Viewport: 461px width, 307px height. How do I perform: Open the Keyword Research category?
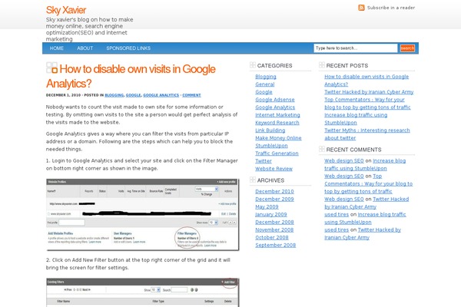(x=277, y=123)
